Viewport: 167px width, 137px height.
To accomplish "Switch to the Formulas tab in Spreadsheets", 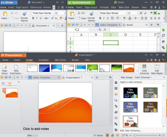I will pos(104,7).
